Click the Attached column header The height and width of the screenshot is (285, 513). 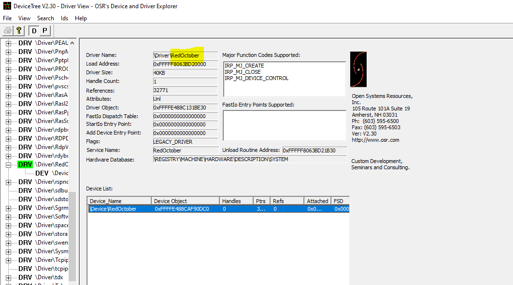pyautogui.click(x=317, y=201)
